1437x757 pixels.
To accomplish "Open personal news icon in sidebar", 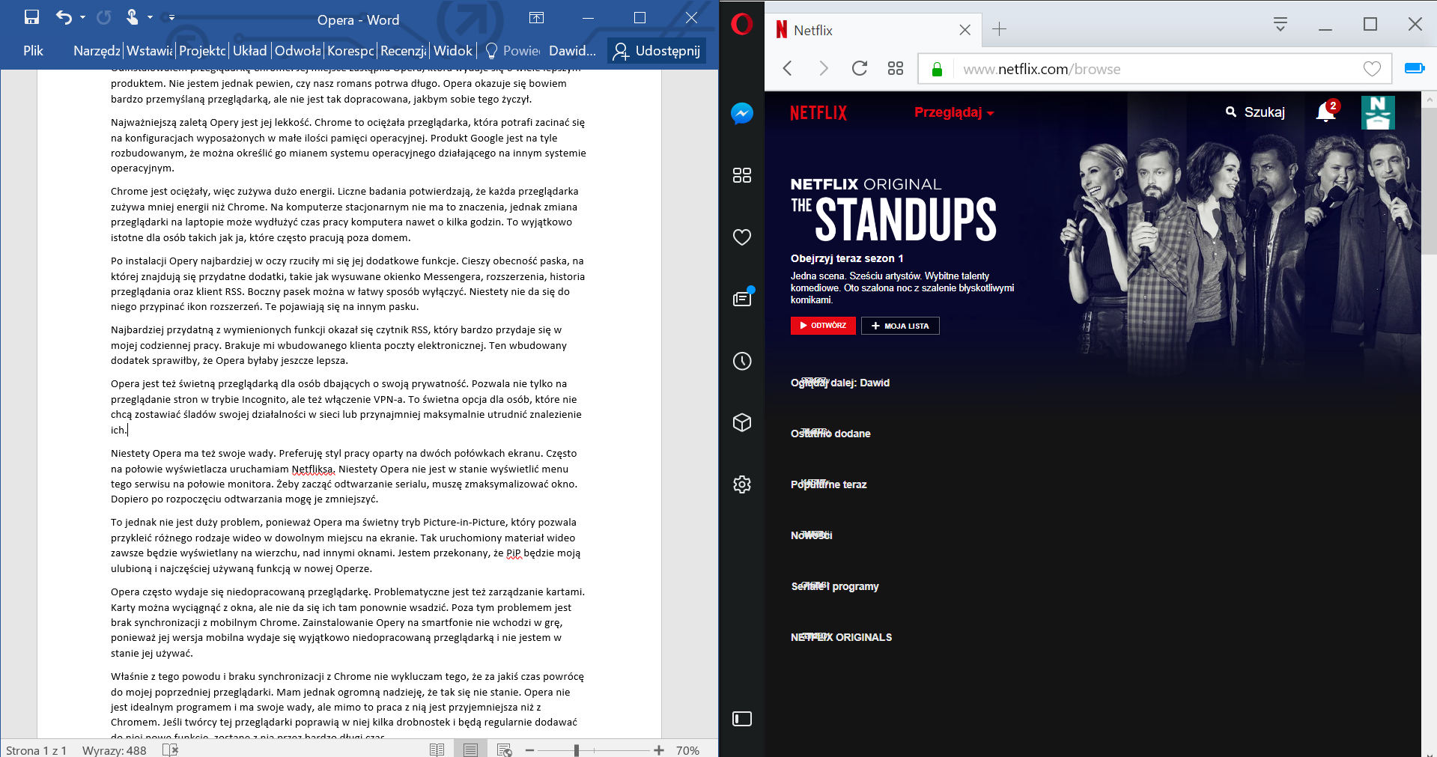I will coord(742,298).
